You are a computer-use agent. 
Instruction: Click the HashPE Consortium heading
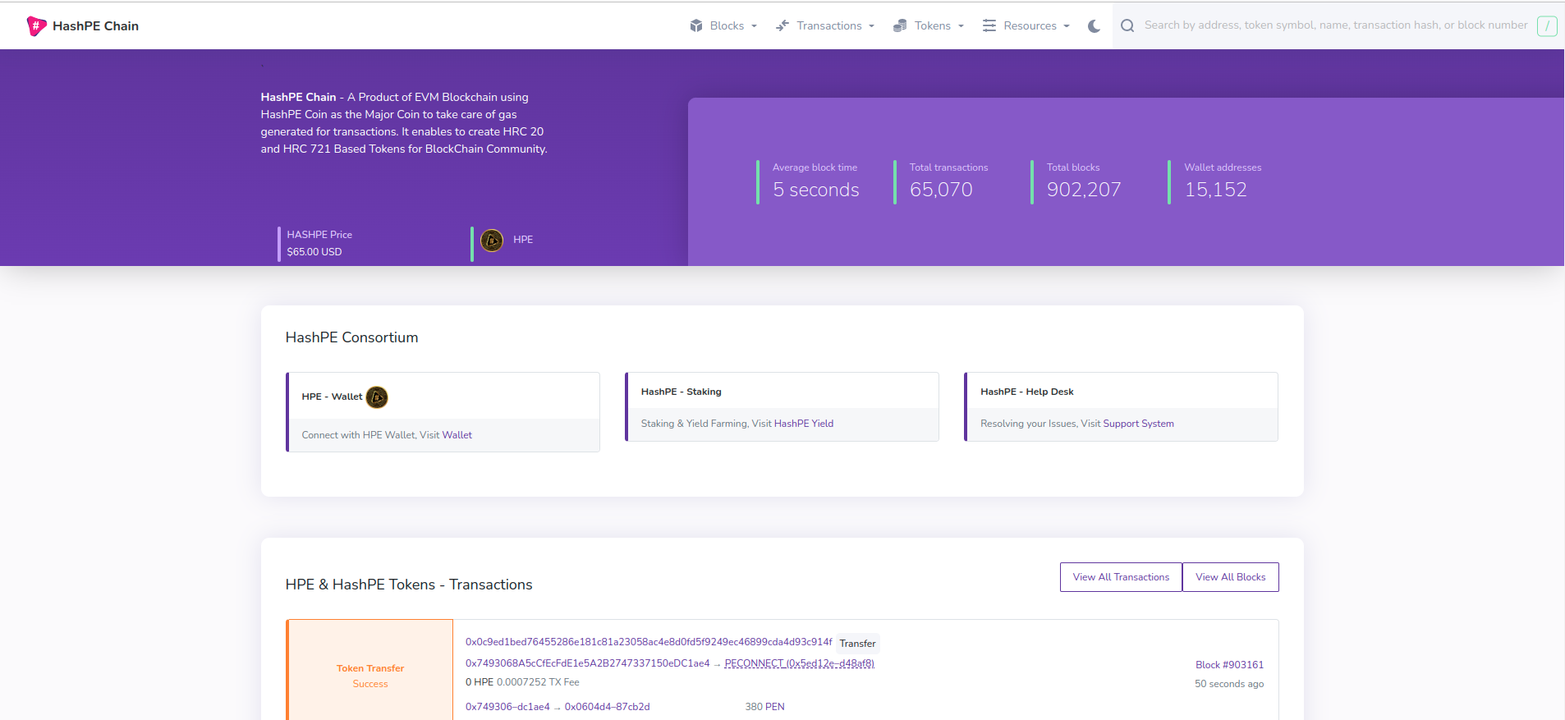point(351,337)
